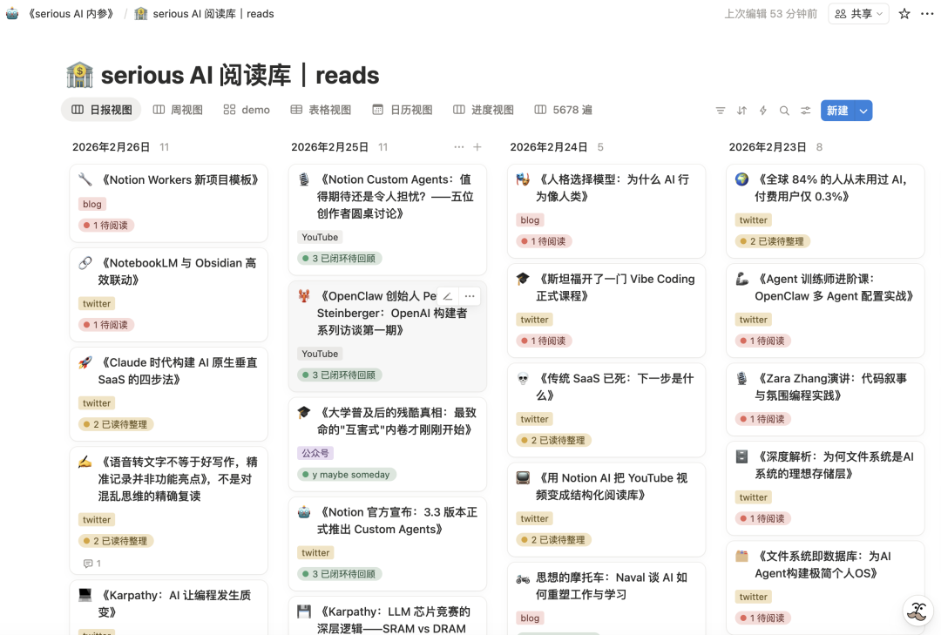Click the serious AI 阅读库 breadcrumb
Image resolution: width=941 pixels, height=635 pixels.
[204, 14]
